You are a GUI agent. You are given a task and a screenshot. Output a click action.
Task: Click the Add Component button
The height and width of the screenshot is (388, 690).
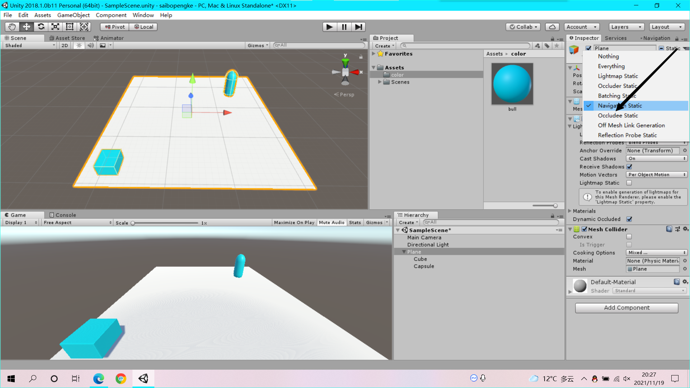point(626,308)
